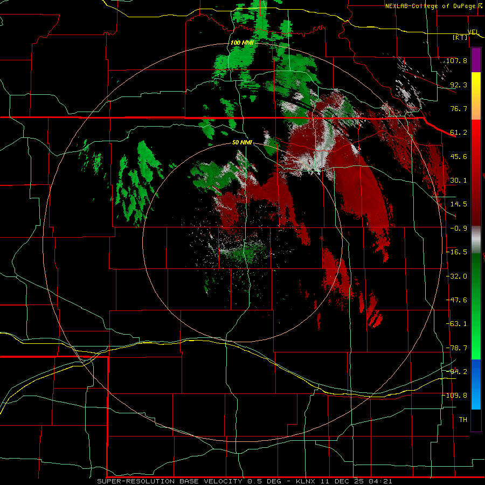Click the TH label on the legend
Image resolution: width=485 pixels, height=485 pixels.
[x=463, y=420]
